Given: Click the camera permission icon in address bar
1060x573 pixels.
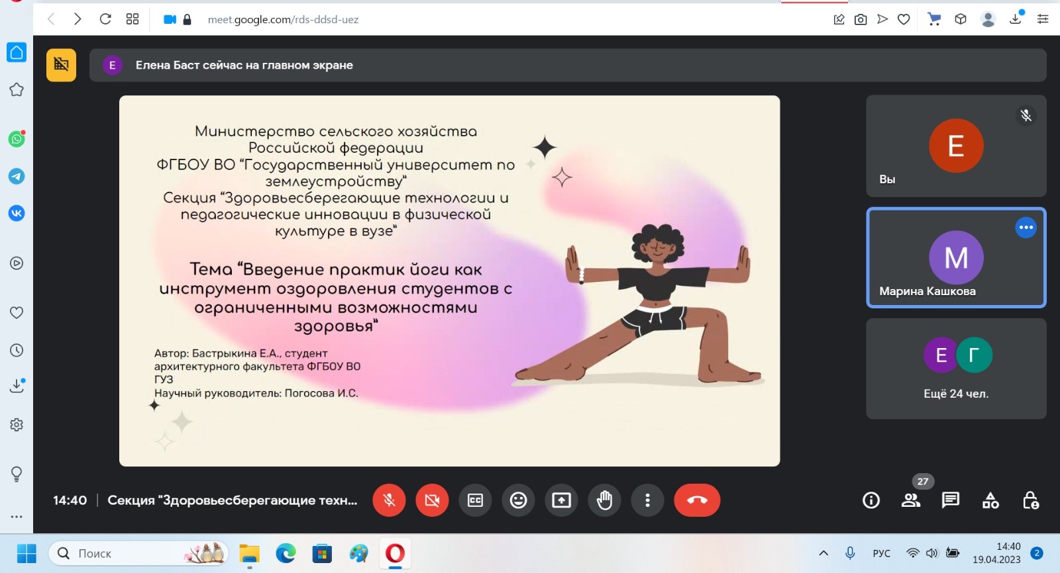Looking at the screenshot, I should click(170, 20).
